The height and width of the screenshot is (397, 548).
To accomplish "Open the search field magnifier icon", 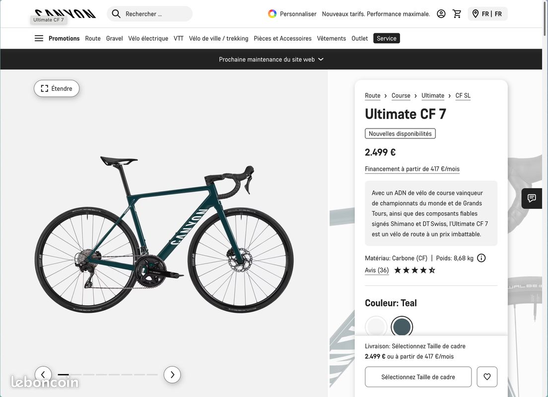I will click(x=116, y=14).
